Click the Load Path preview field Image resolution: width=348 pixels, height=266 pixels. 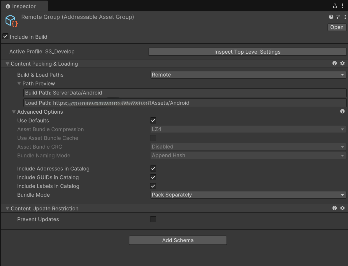click(185, 103)
